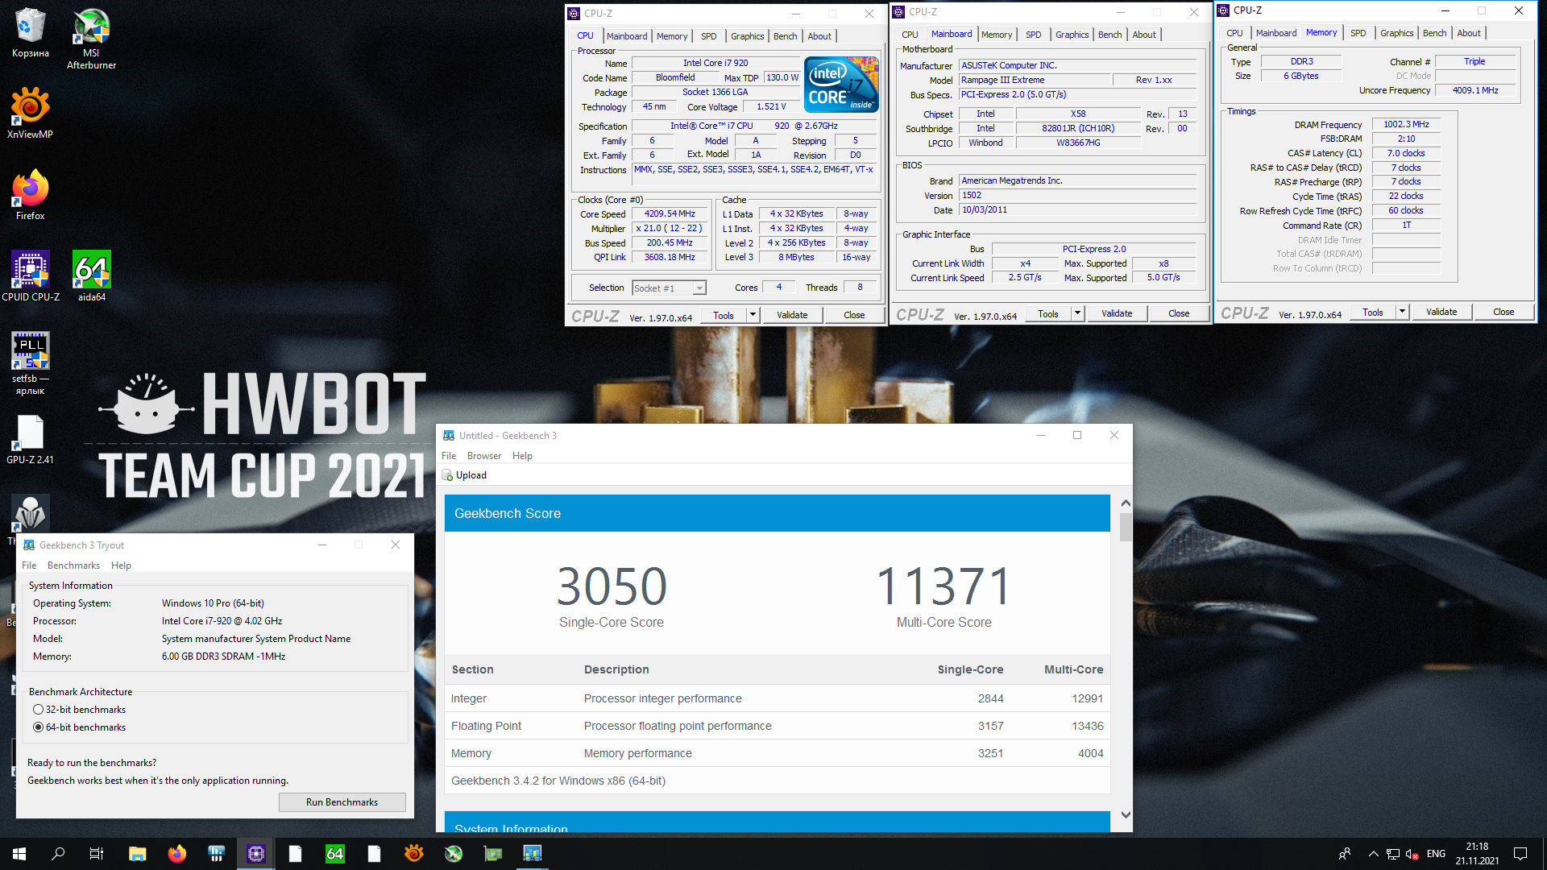
Task: Click muted volume tray icon
Action: (x=1412, y=854)
